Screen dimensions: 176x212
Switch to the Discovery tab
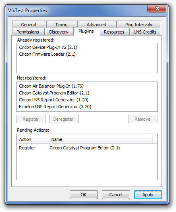59,32
